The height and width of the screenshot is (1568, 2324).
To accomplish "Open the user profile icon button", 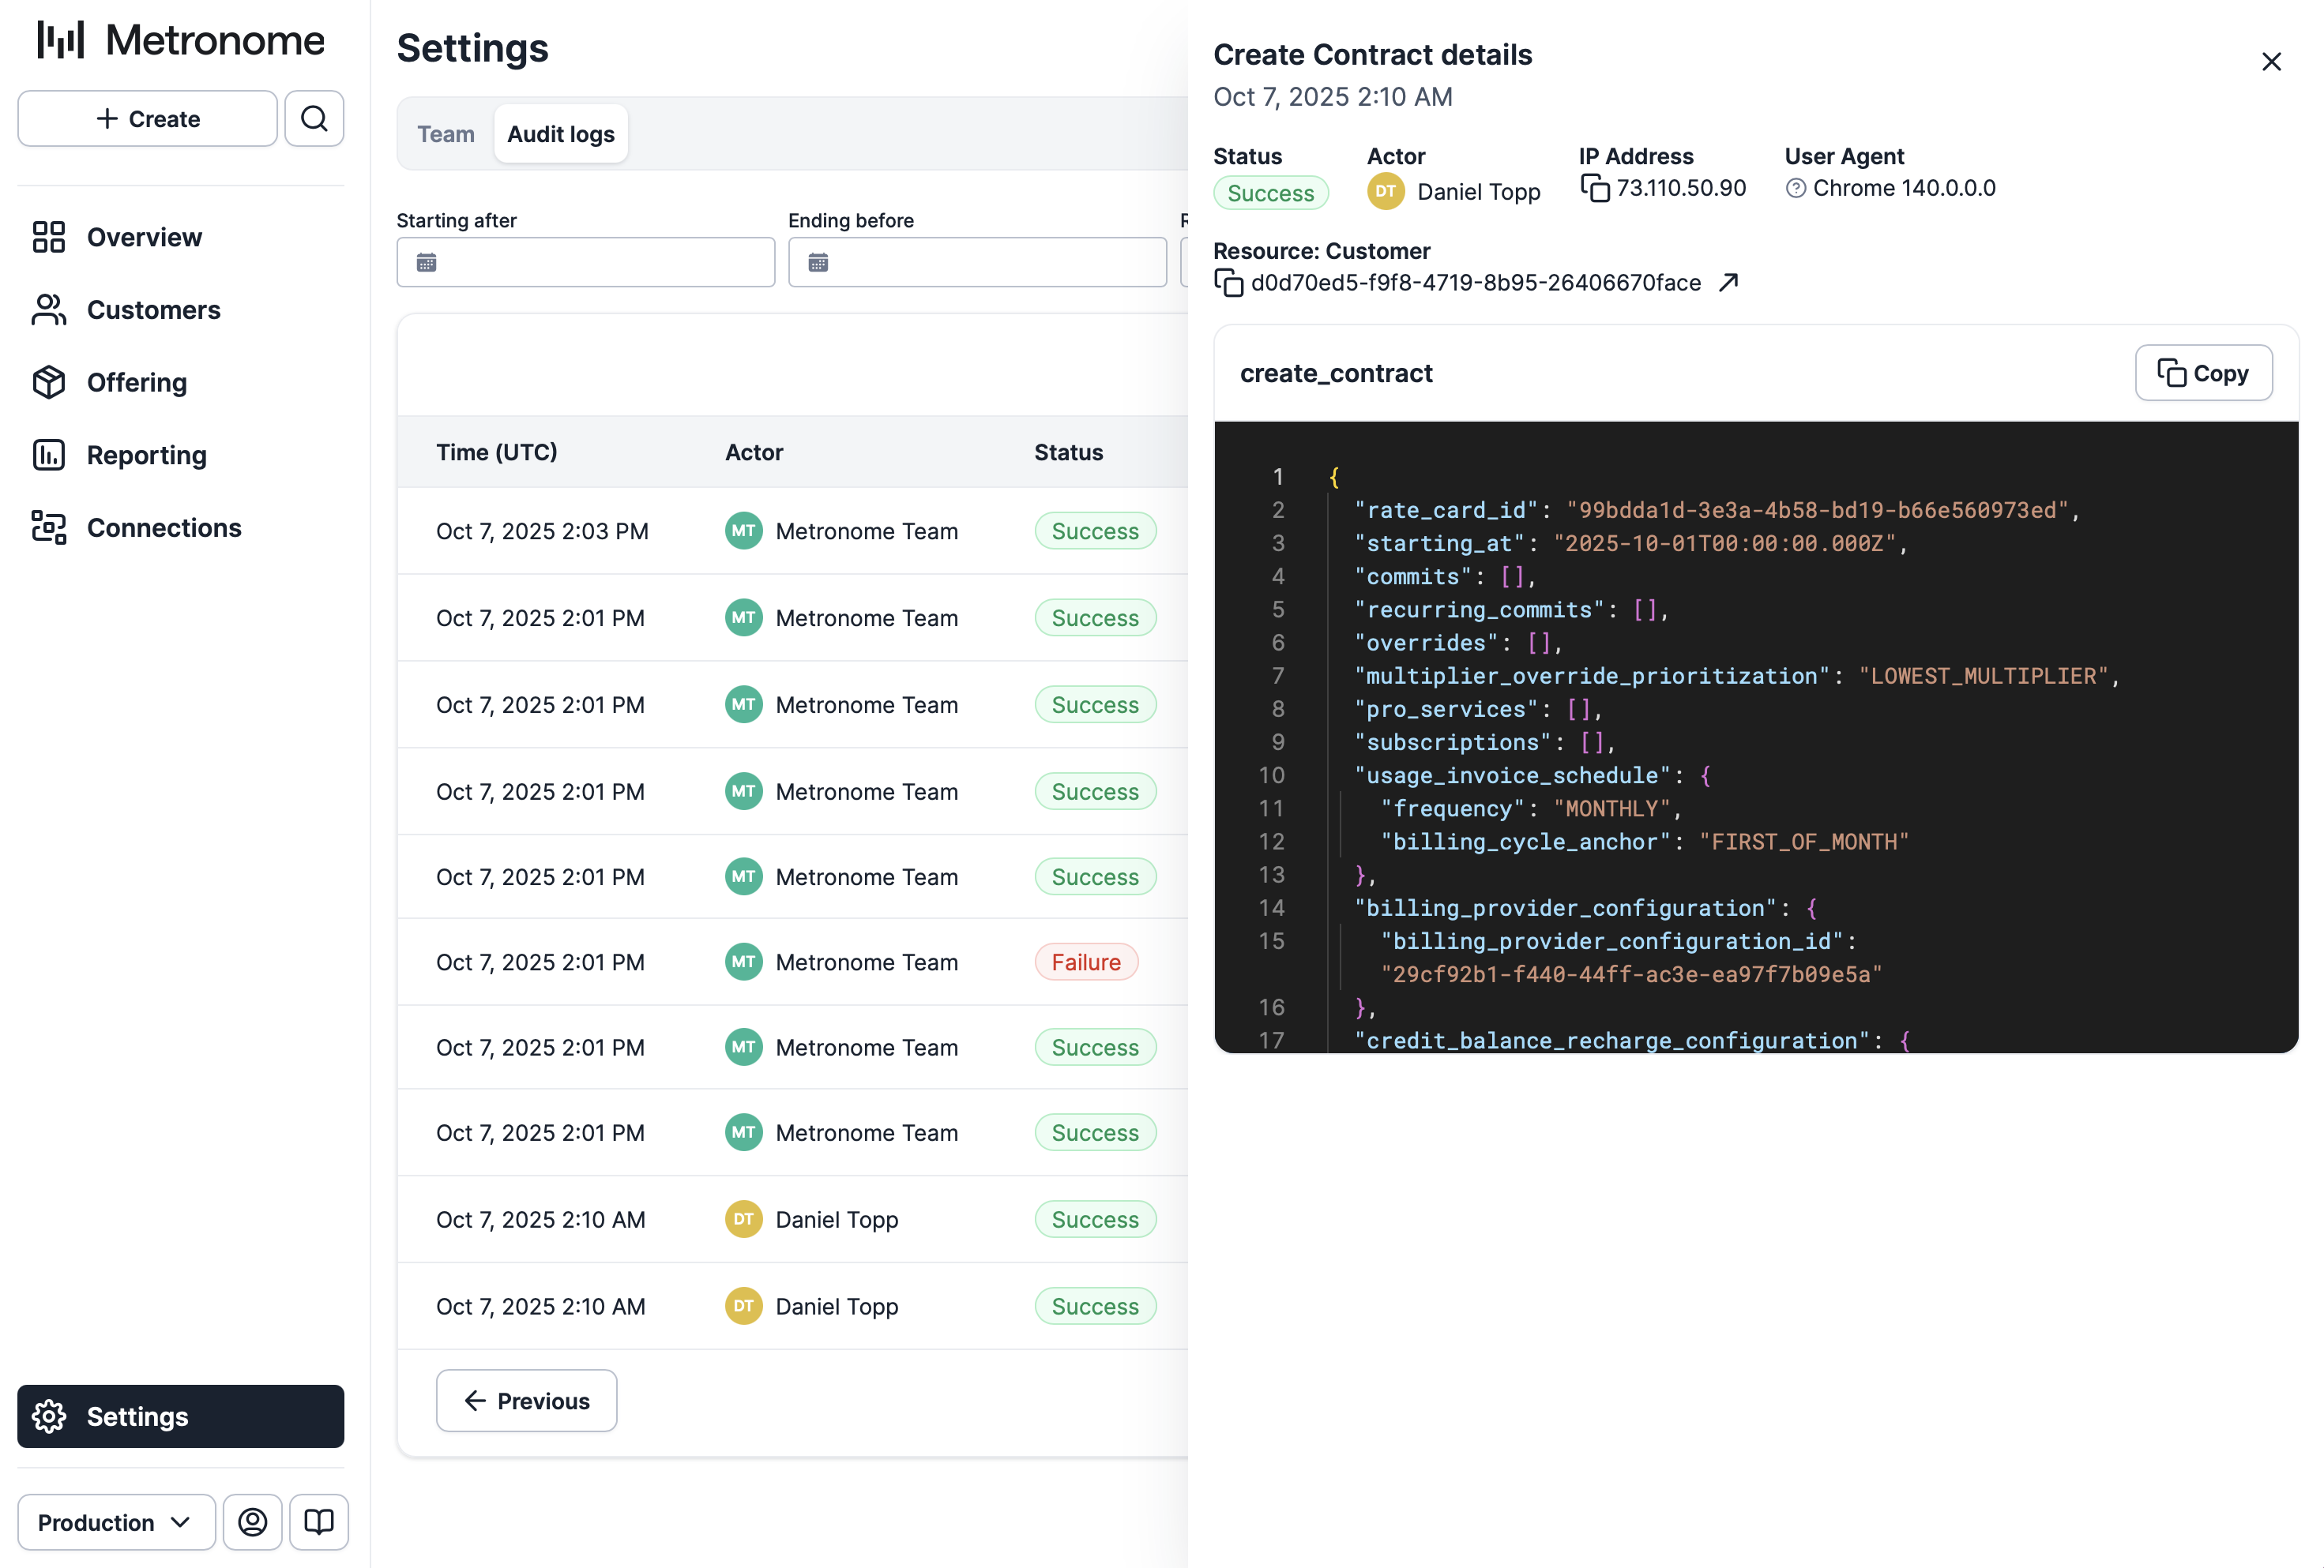I will pyautogui.click(x=252, y=1521).
